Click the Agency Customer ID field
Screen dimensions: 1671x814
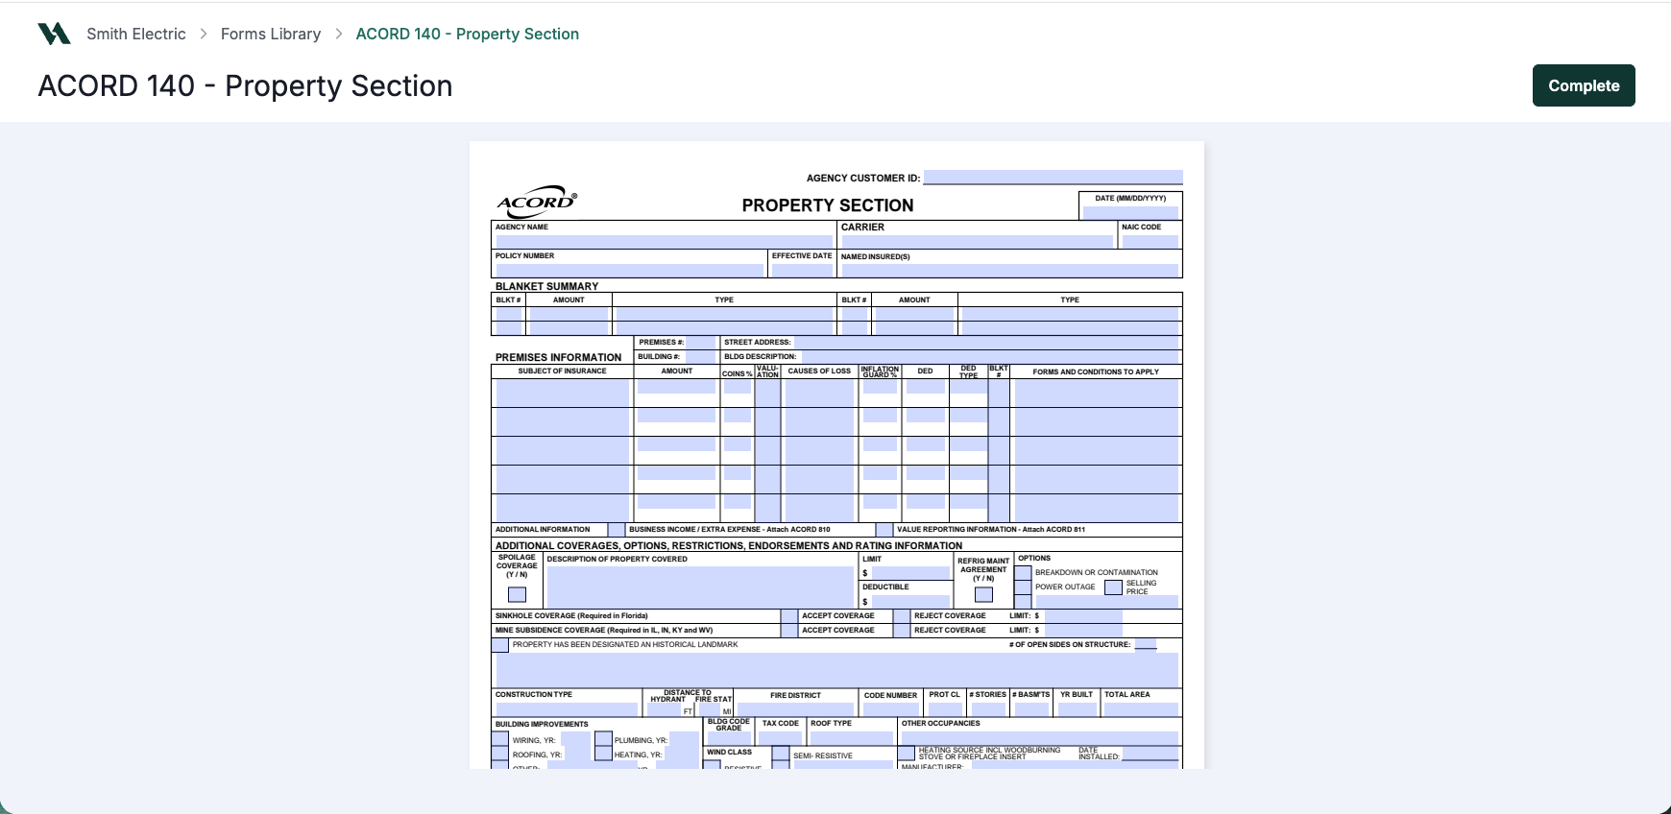[1053, 178]
